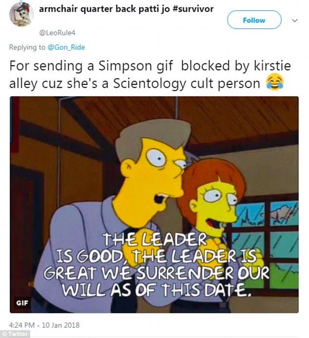Viewport: 309px width, 338px height.
Task: Click the 'Replying to' text
Action: point(27,47)
